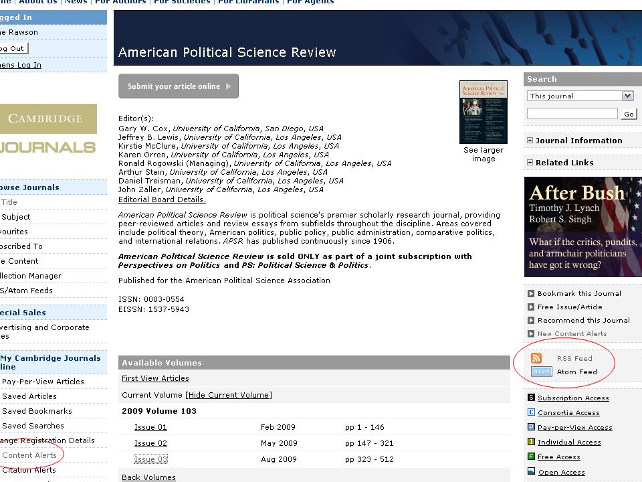Open Content Alerts in left sidebar
Screen dimensions: 642x482
(29, 455)
